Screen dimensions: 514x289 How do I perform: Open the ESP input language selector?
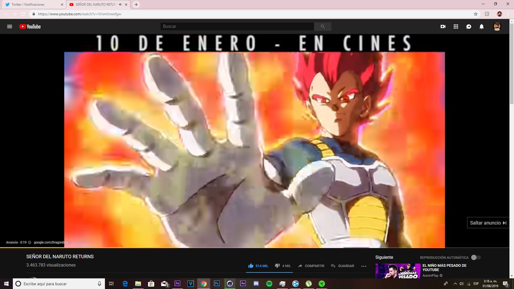pyautogui.click(x=476, y=283)
